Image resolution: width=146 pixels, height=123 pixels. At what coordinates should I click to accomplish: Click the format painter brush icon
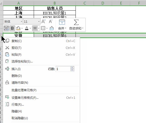(52, 28)
